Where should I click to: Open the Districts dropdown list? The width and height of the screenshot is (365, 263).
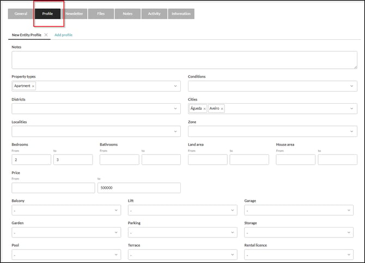[x=96, y=109]
